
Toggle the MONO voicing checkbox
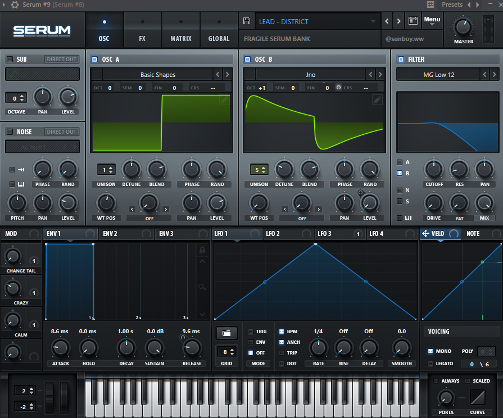click(431, 351)
